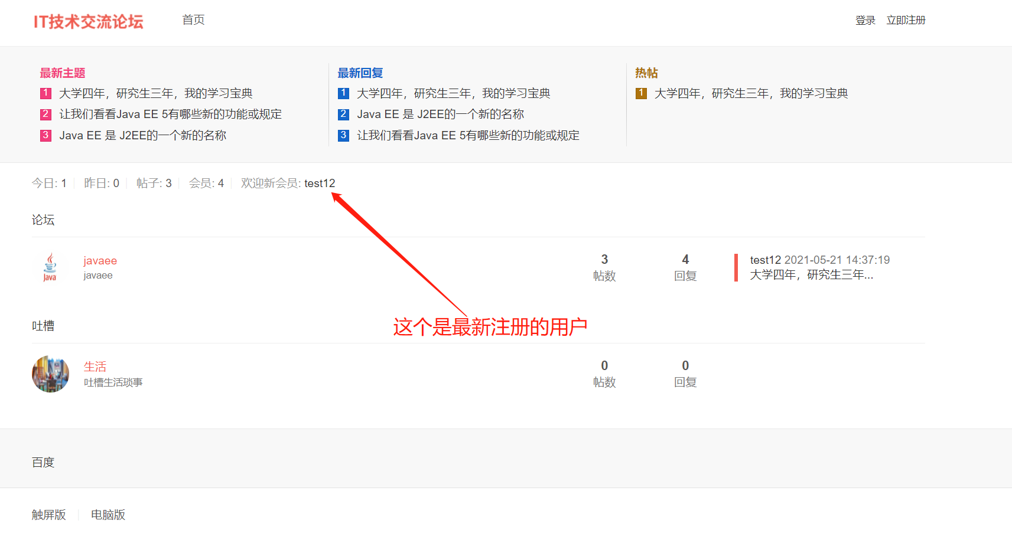Click the 4 回复 count for javaee

685,267
